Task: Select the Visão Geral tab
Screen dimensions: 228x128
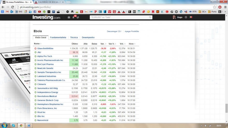Action: pos(41,37)
